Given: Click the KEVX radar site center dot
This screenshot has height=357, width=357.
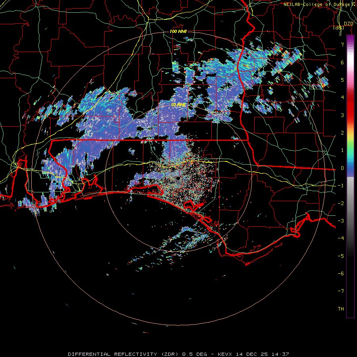Looking at the screenshot, I should [x=178, y=178].
